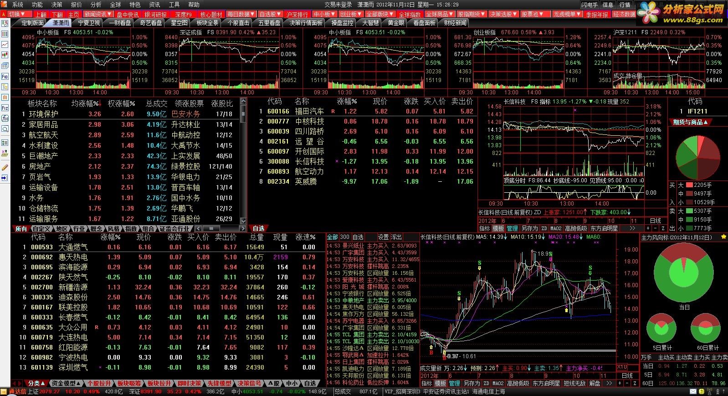This screenshot has width=728, height=396.
Task: Select the 概念 filter tab under sector list
Action: (96, 229)
